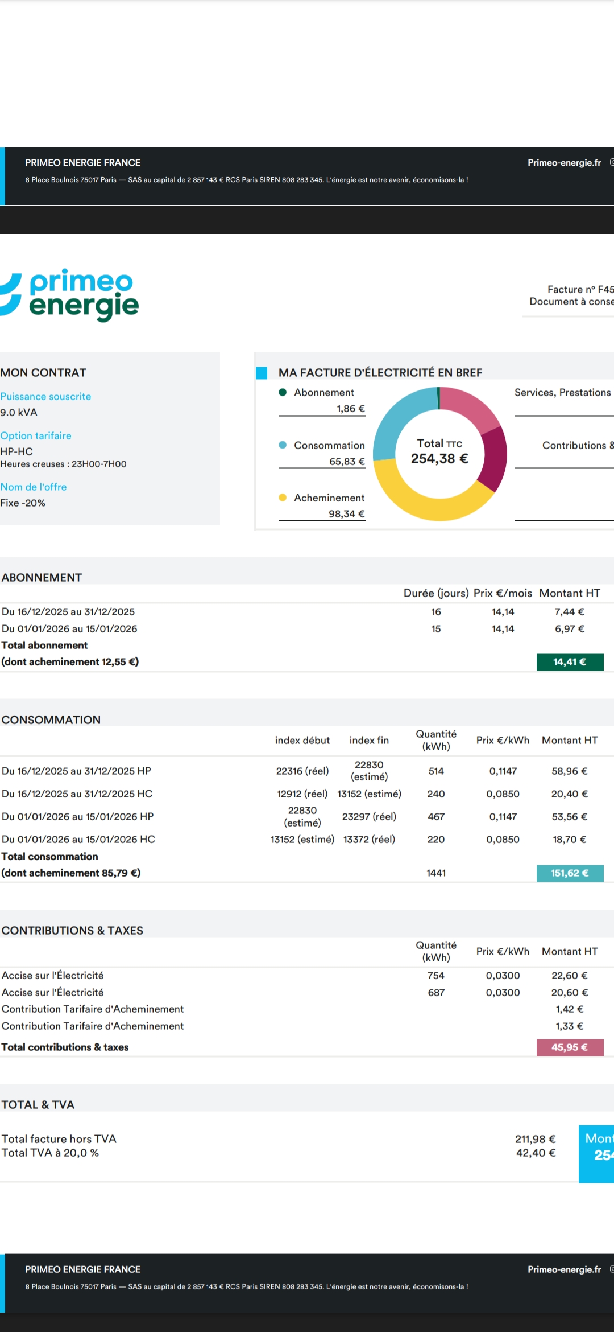This screenshot has width=614, height=1332.
Task: Select the 'Durée (jours)' column header
Action: pos(436,593)
